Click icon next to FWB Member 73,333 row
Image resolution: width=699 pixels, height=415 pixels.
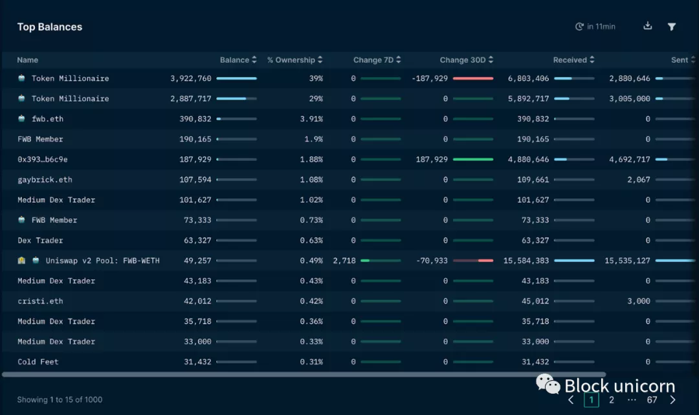21,219
